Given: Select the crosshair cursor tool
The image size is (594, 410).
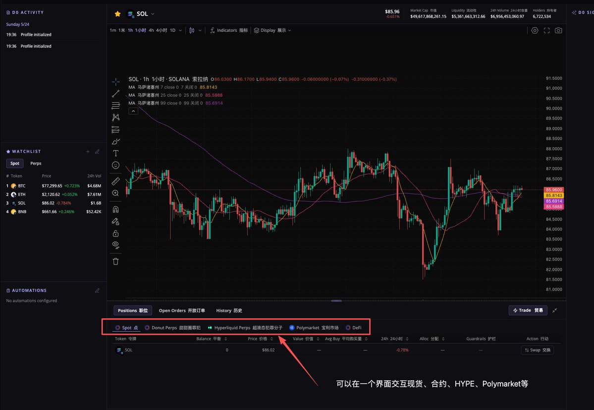Looking at the screenshot, I should (x=116, y=81).
